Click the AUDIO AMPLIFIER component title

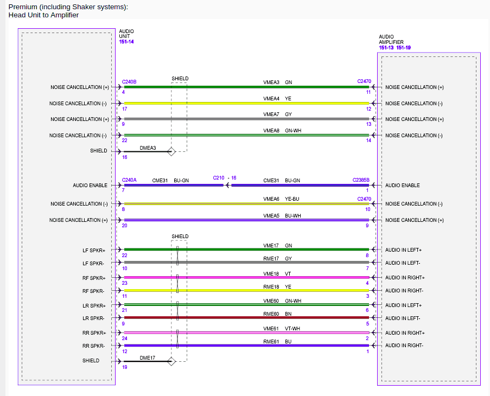391,40
